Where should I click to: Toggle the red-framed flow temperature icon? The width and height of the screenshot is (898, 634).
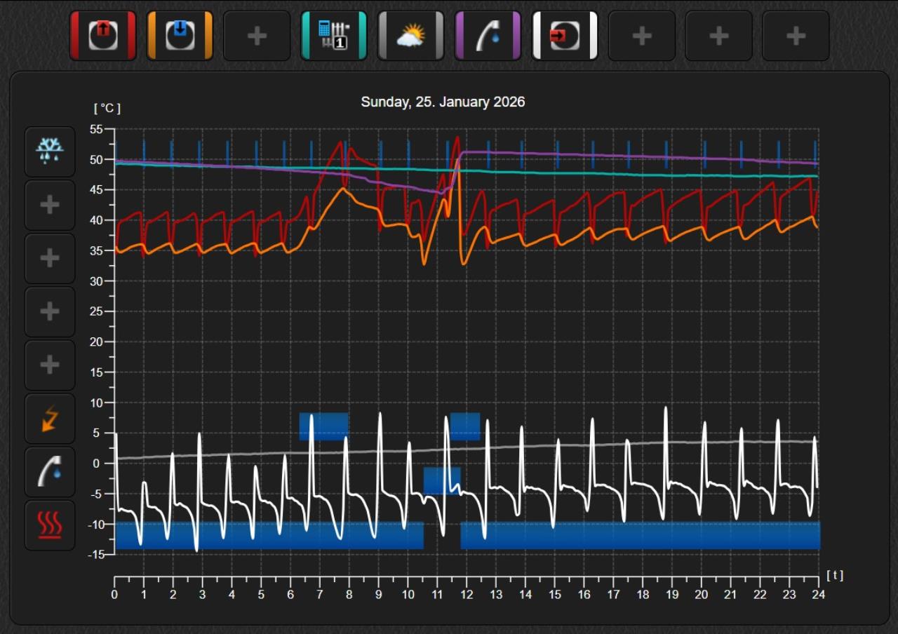pyautogui.click(x=102, y=36)
